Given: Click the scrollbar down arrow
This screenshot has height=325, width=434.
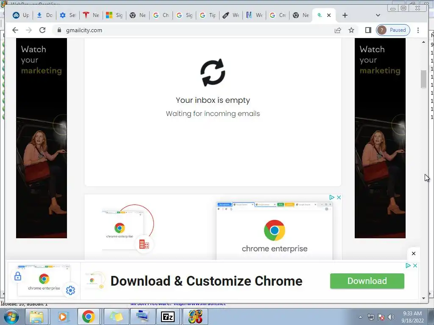Looking at the screenshot, I should 423,298.
